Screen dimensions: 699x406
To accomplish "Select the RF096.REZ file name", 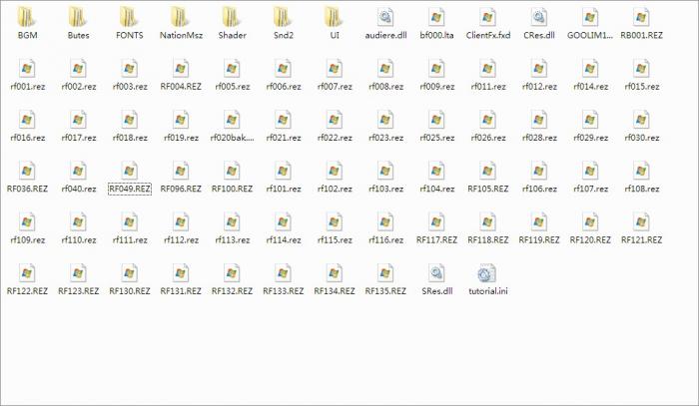I will pos(181,189).
